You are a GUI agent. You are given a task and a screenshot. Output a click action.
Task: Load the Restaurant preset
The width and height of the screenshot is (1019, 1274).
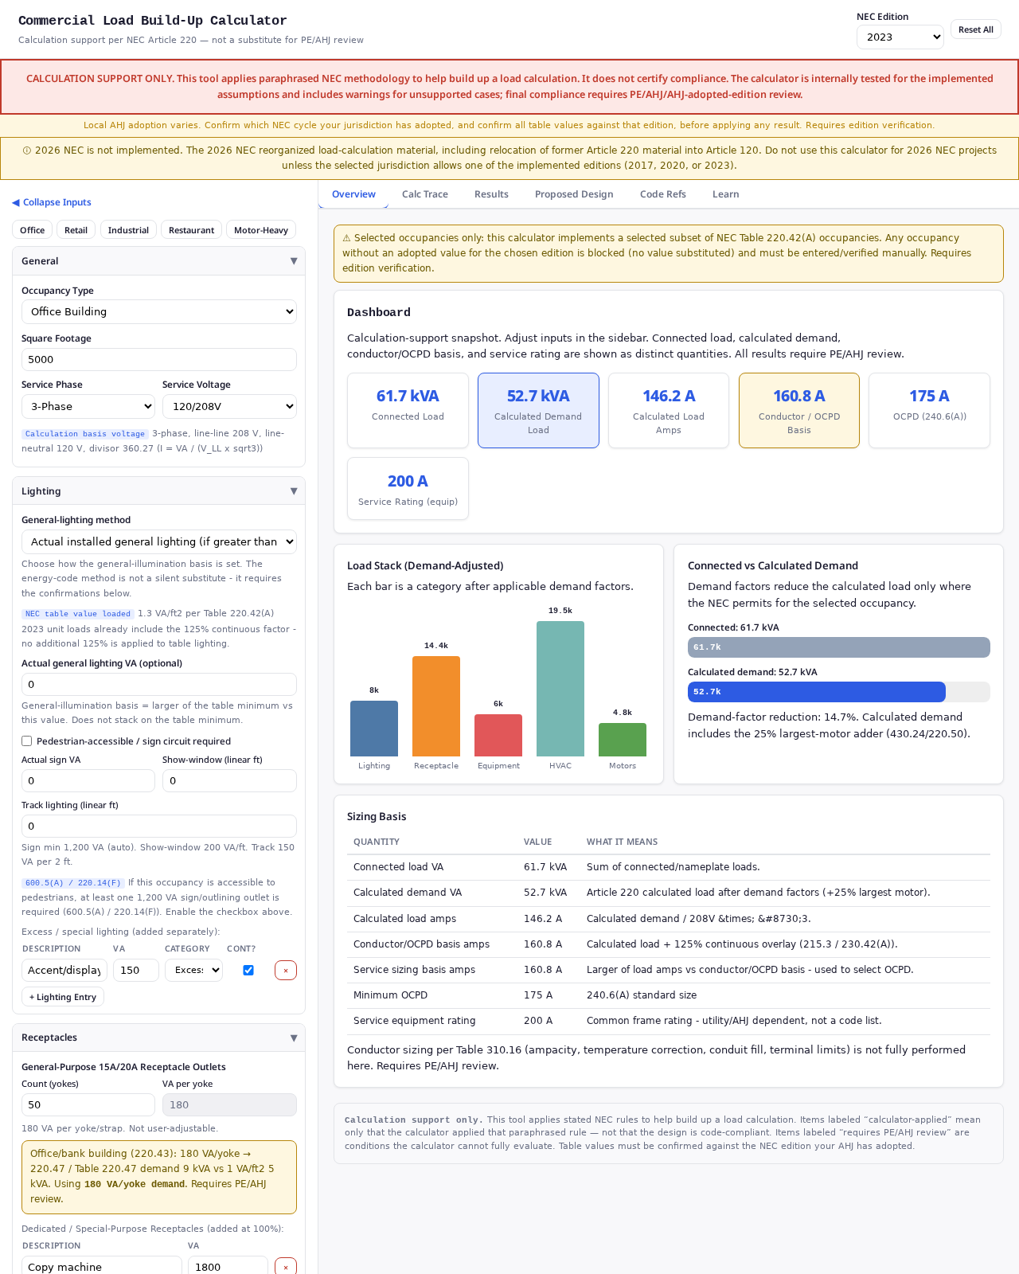(191, 230)
